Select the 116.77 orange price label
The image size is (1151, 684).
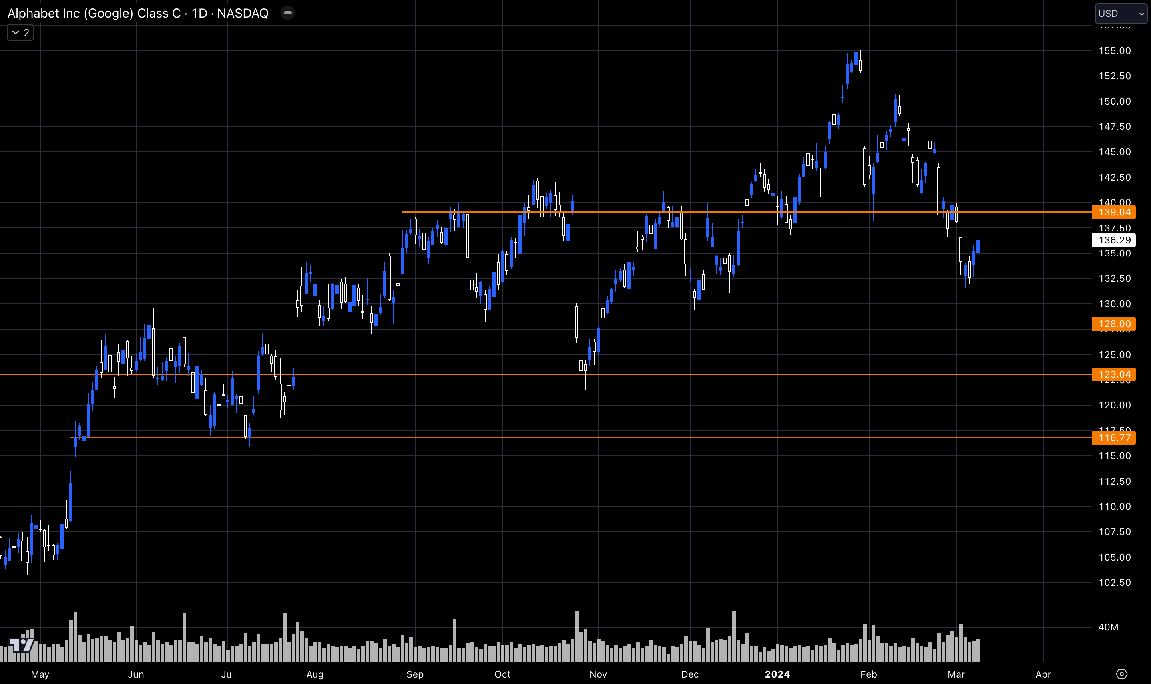(1114, 438)
